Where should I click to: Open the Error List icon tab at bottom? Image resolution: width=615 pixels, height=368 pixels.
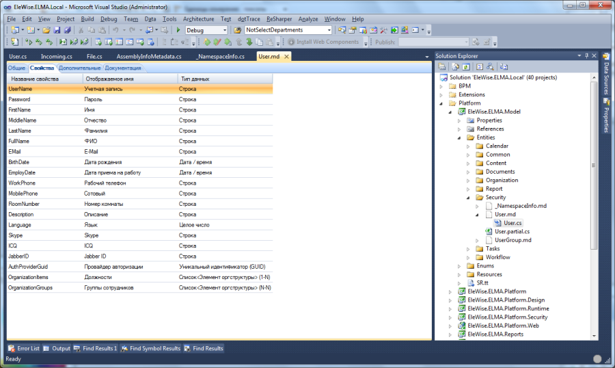pyautogui.click(x=23, y=348)
